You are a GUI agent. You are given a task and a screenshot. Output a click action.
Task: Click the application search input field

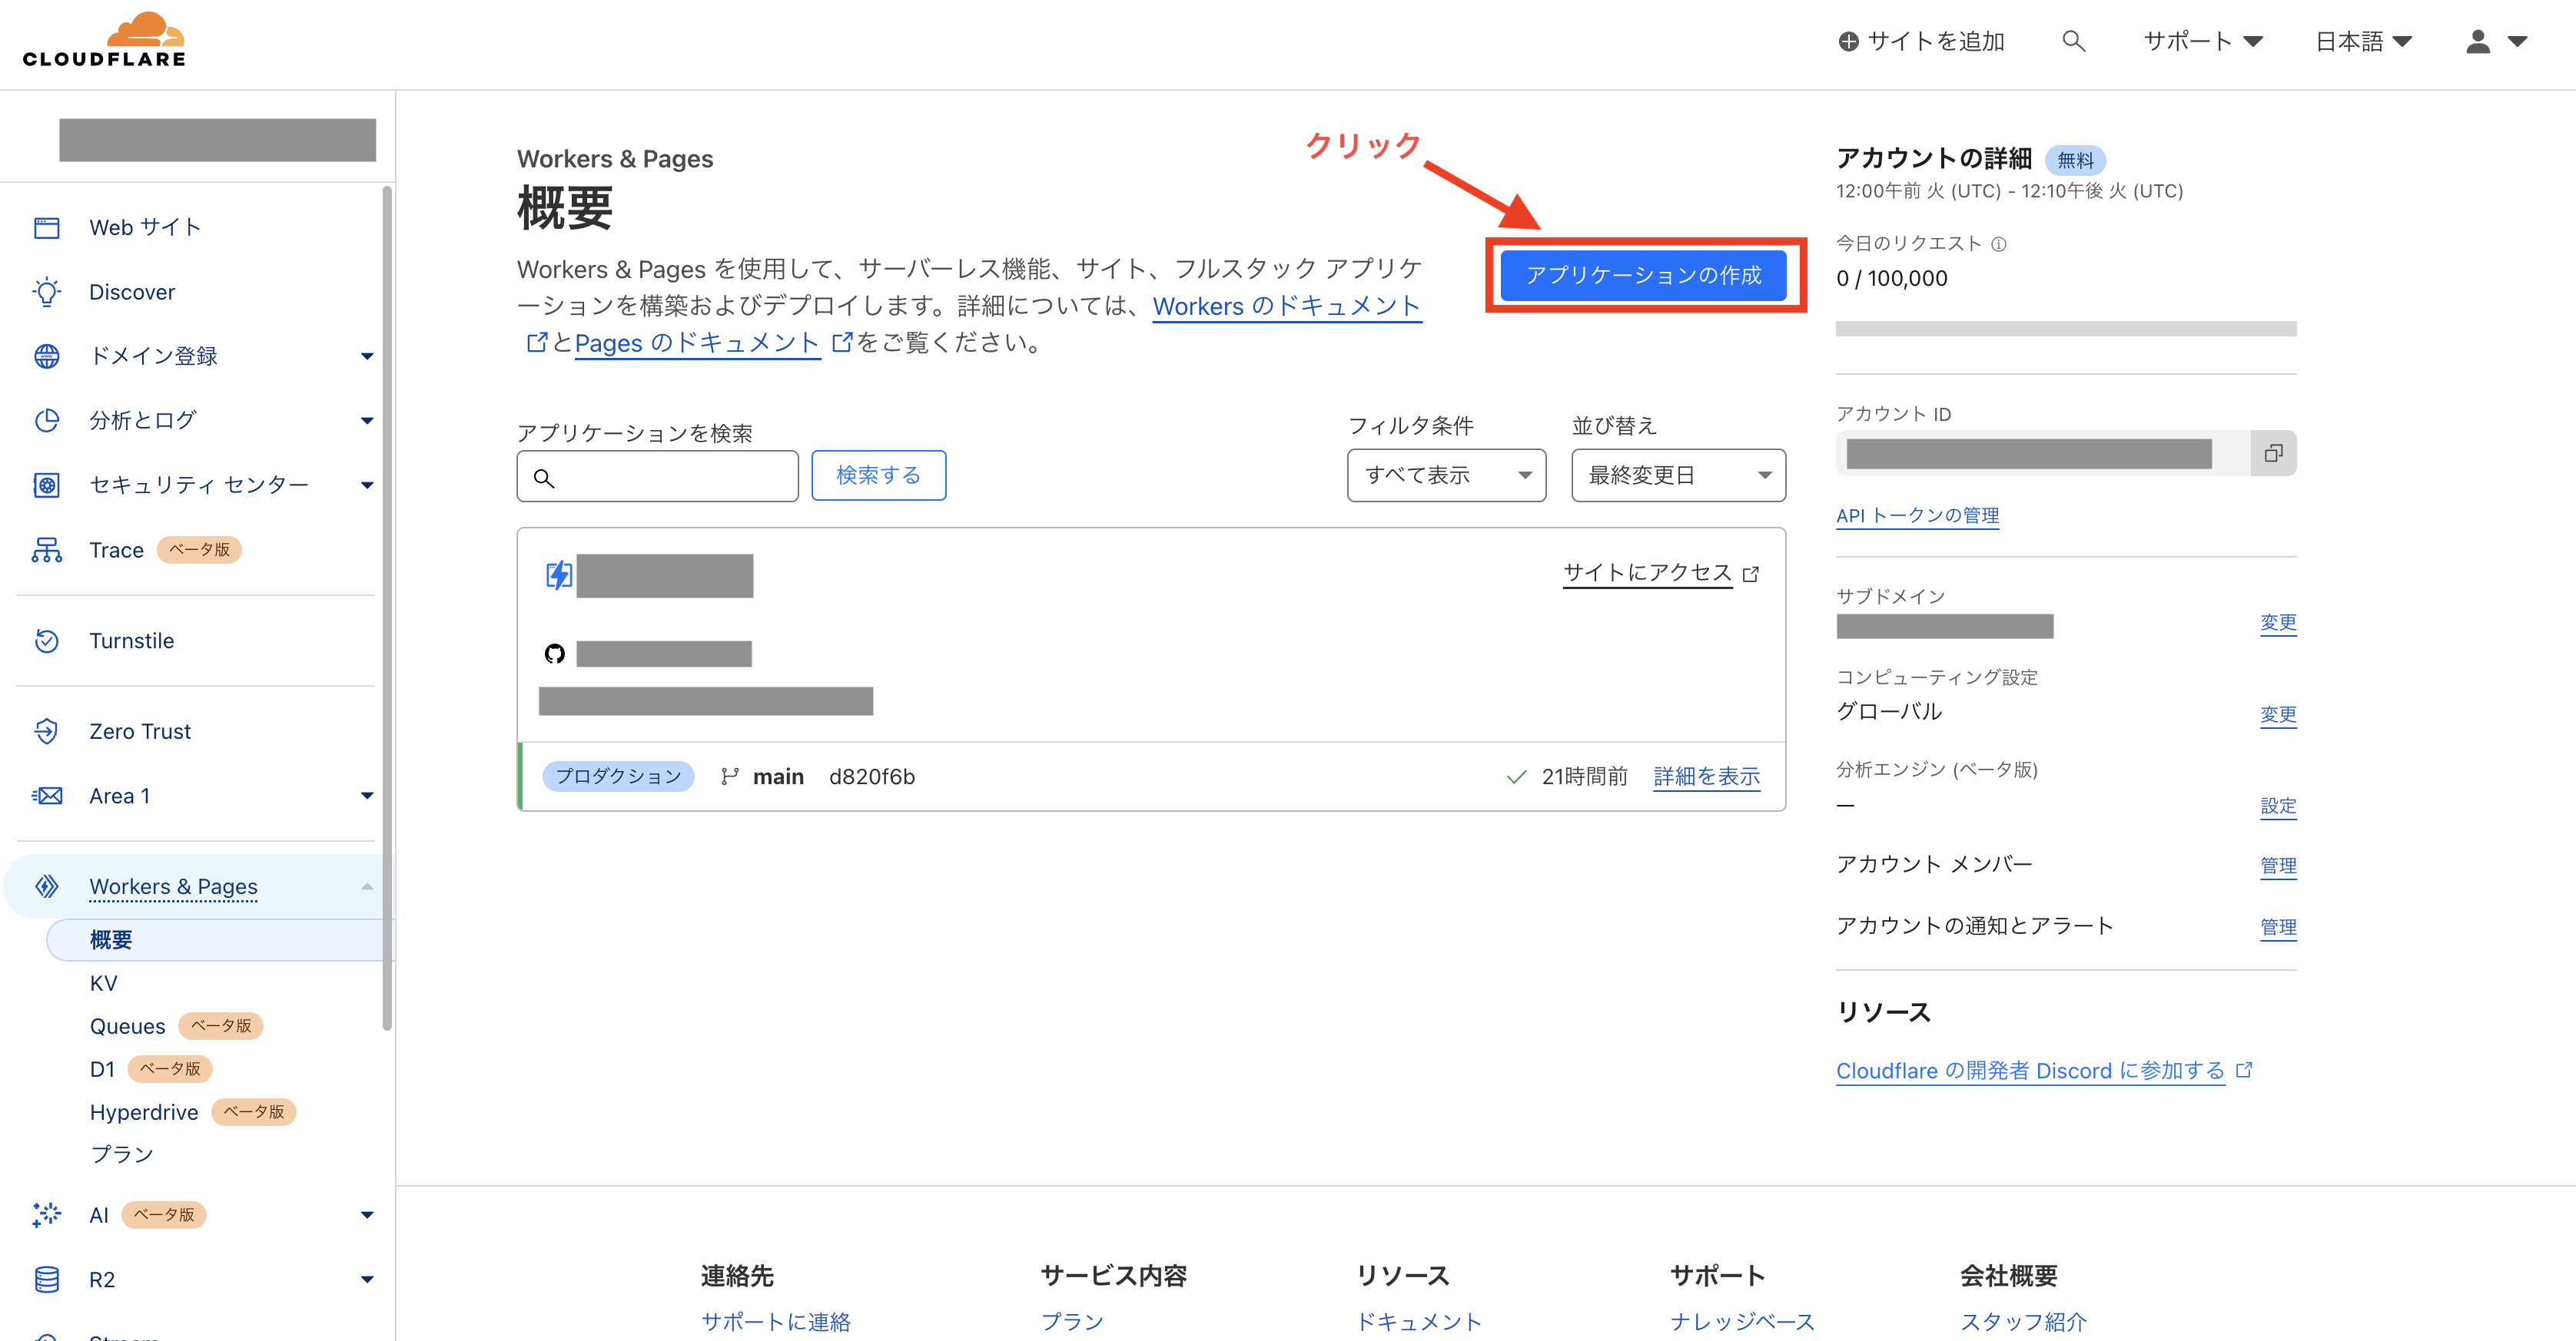click(x=670, y=477)
